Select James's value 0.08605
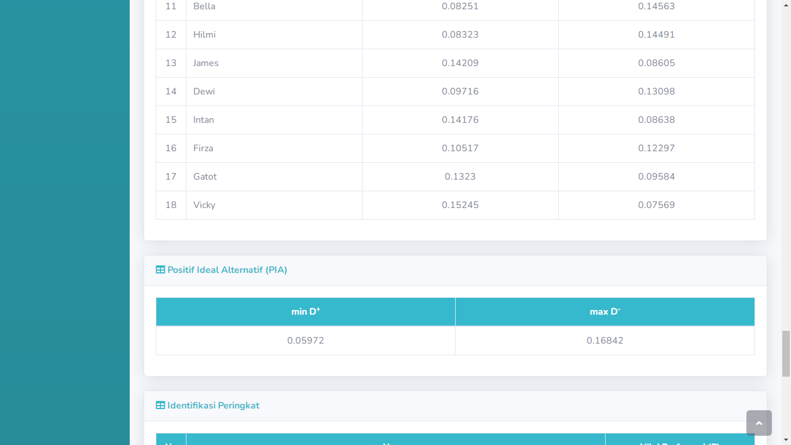This screenshot has width=791, height=445. tap(657, 63)
